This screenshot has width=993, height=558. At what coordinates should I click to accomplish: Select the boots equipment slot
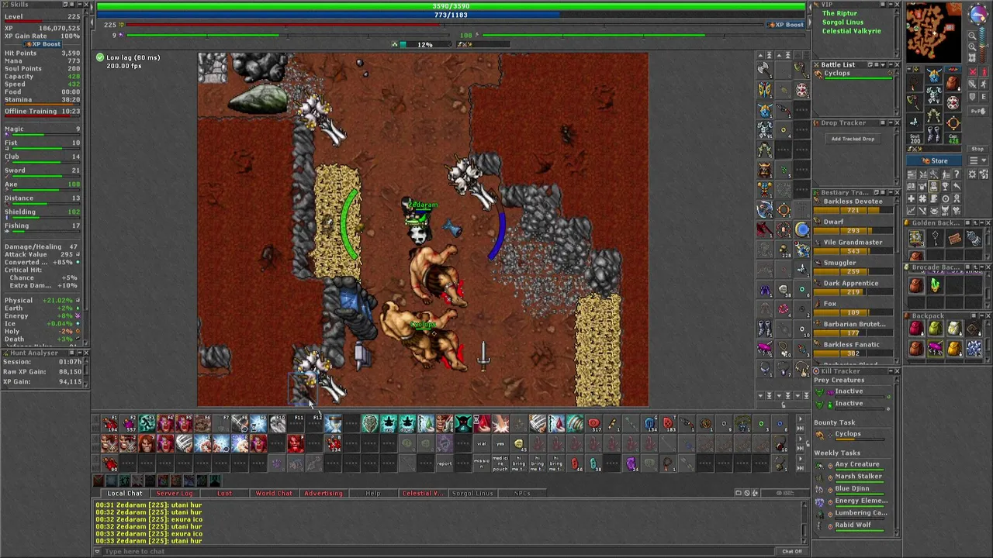pos(934,134)
